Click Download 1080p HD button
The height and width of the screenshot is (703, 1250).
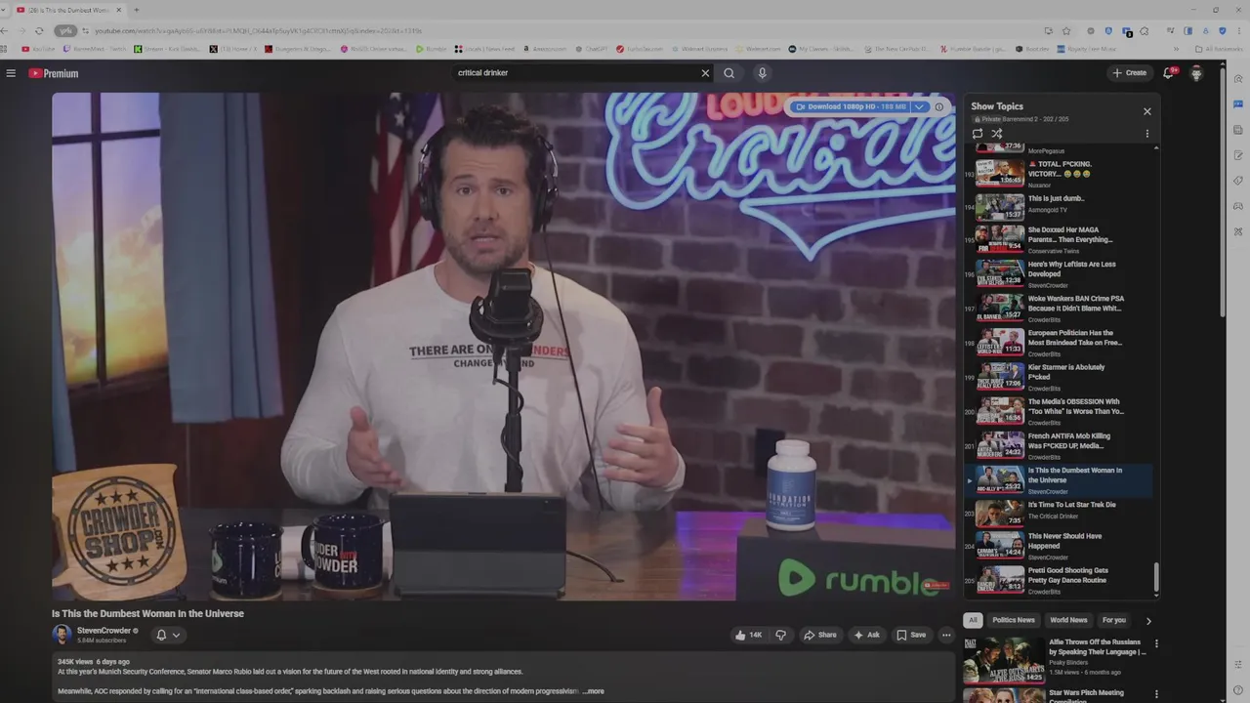(x=851, y=106)
